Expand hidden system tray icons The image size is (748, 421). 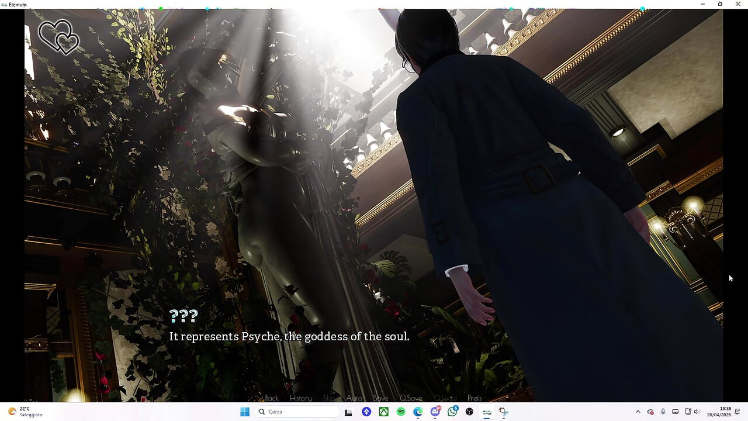638,412
